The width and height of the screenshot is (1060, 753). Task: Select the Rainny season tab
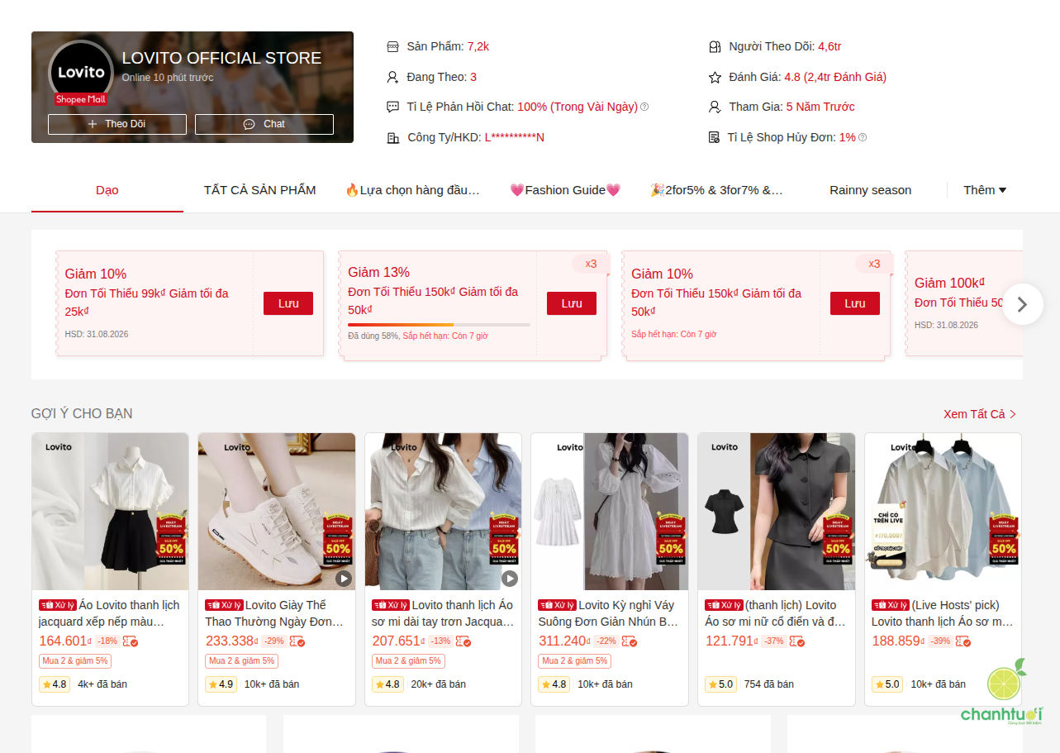871,190
